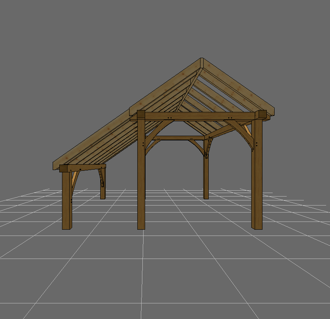Click the beam end block atop left post
This screenshot has height=319, width=330.
140,115
